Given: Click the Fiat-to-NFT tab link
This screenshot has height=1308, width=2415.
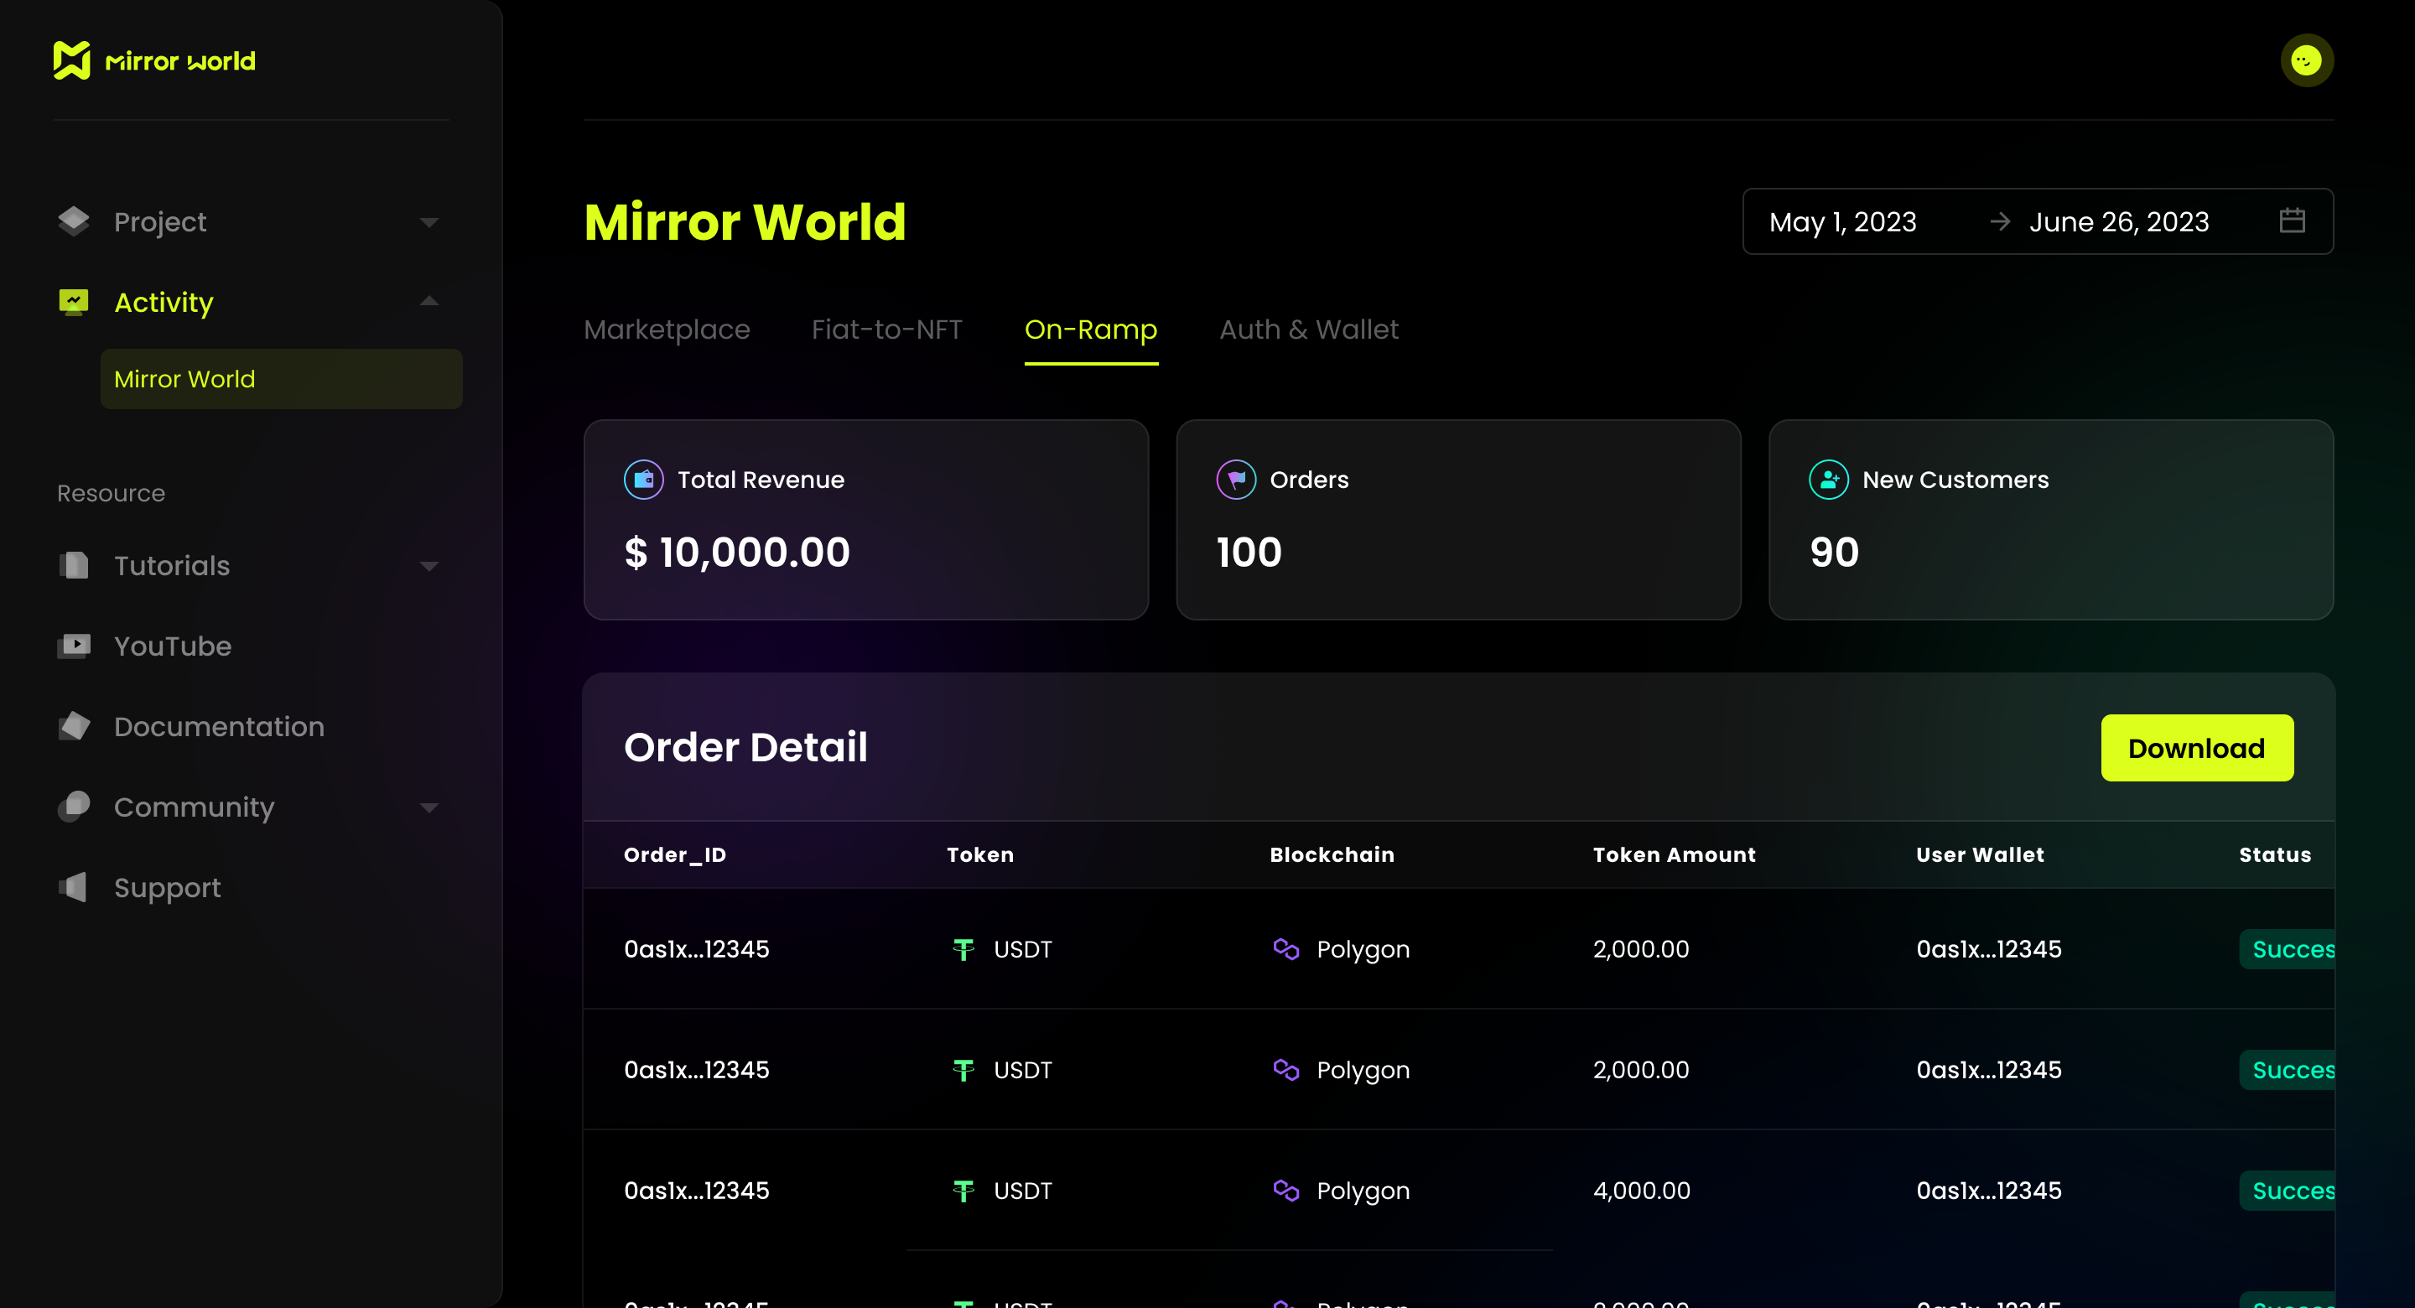Looking at the screenshot, I should click(x=885, y=330).
